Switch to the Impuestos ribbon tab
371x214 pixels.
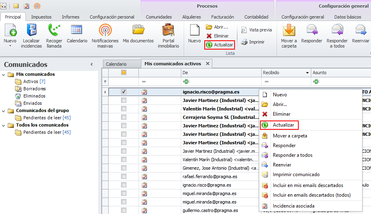click(x=41, y=17)
